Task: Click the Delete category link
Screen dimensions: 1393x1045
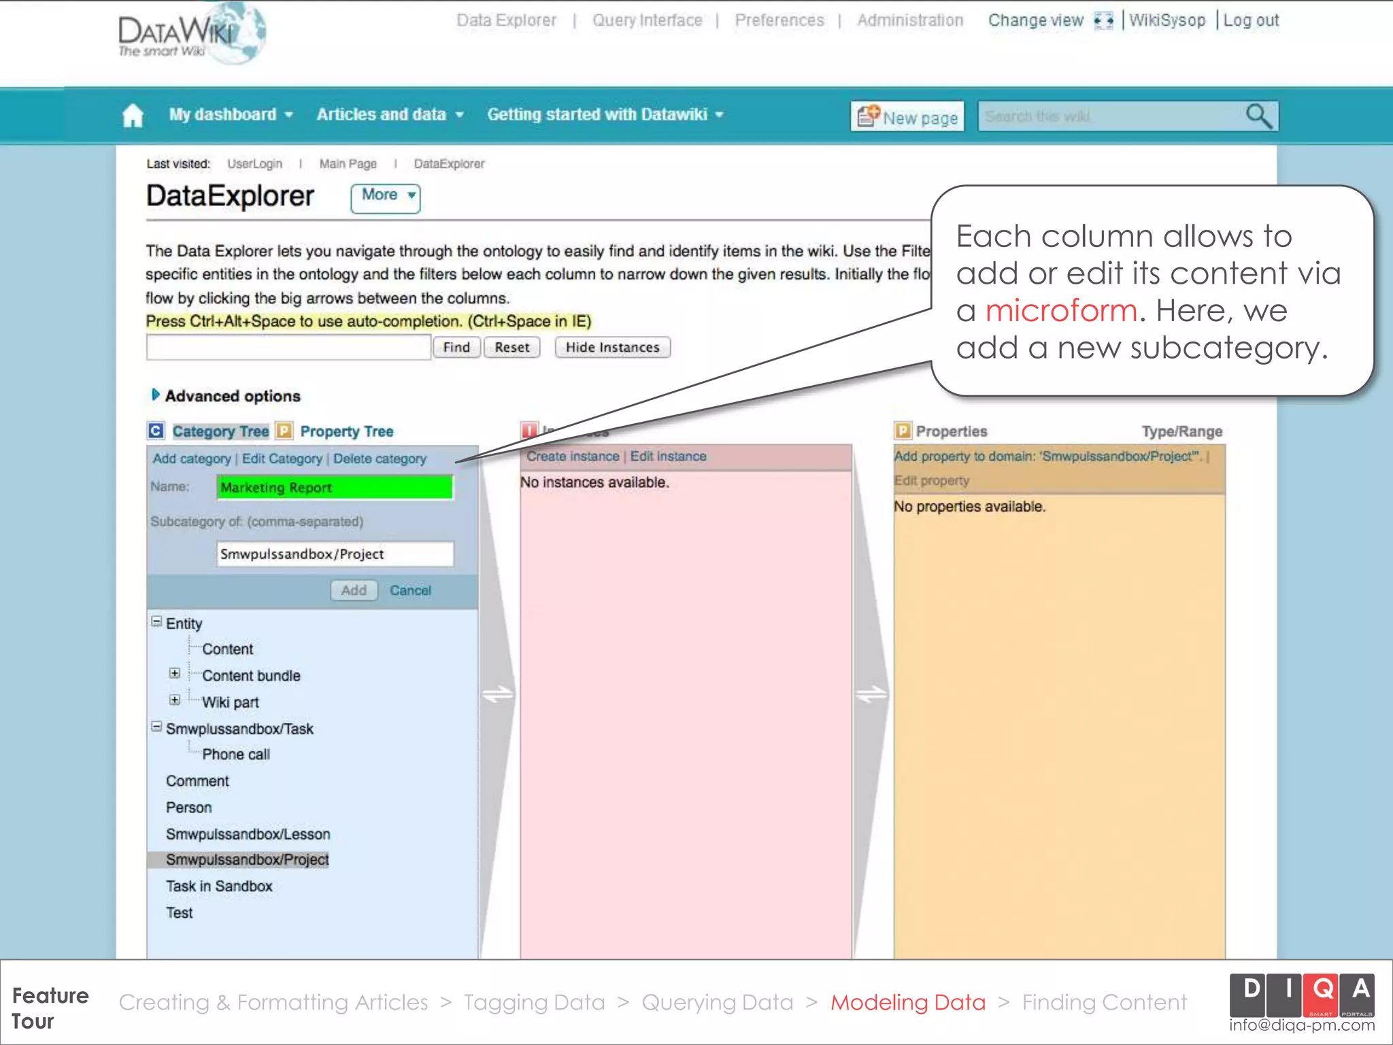Action: pyautogui.click(x=380, y=459)
